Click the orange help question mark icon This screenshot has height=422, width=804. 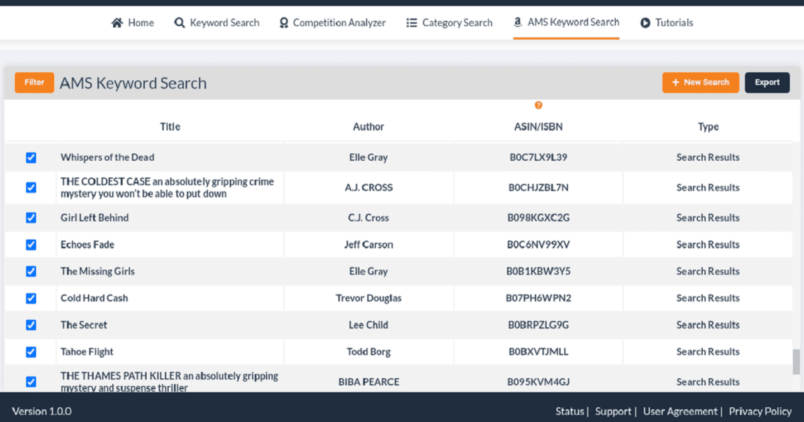(x=538, y=105)
